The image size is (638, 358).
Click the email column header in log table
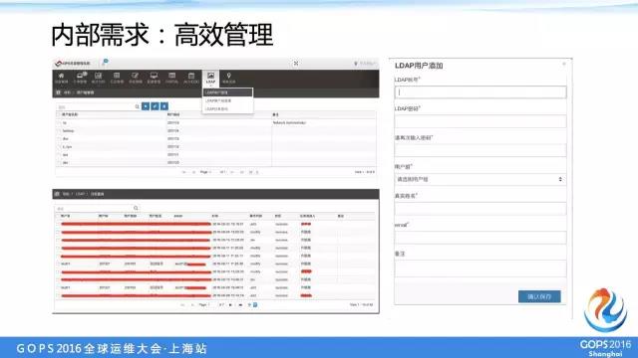coord(178,216)
